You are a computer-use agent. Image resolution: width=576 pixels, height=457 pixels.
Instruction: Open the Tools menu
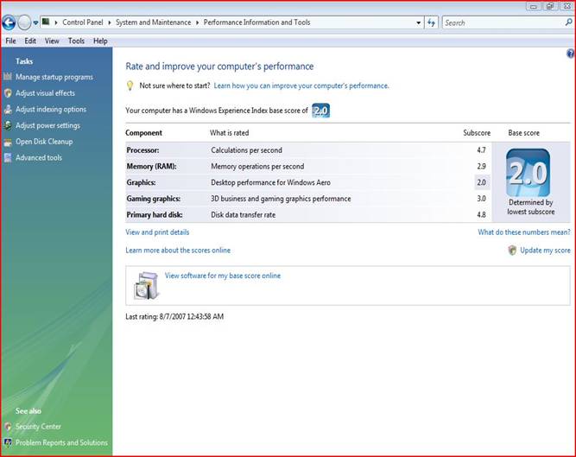click(x=76, y=41)
